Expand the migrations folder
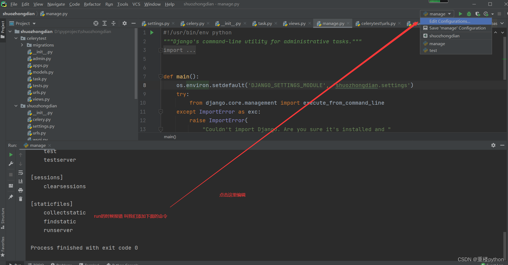 pos(22,45)
